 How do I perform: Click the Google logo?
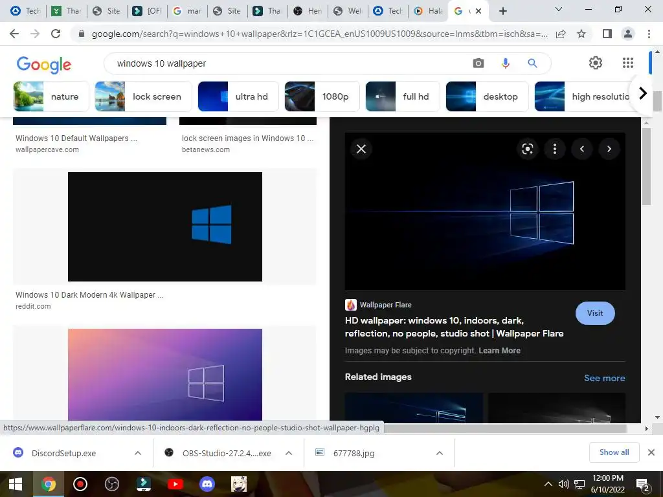pos(44,64)
